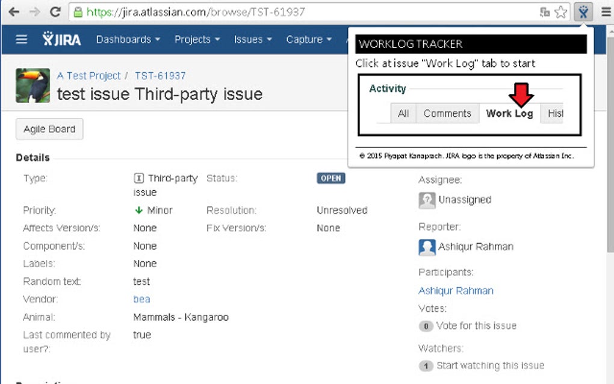Click the Mammals - Kangaroo value
The image size is (614, 384).
pos(181,317)
